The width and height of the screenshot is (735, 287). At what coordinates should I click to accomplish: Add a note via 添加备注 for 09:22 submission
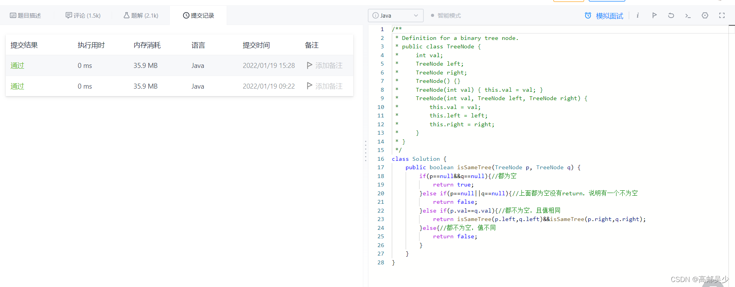[329, 86]
